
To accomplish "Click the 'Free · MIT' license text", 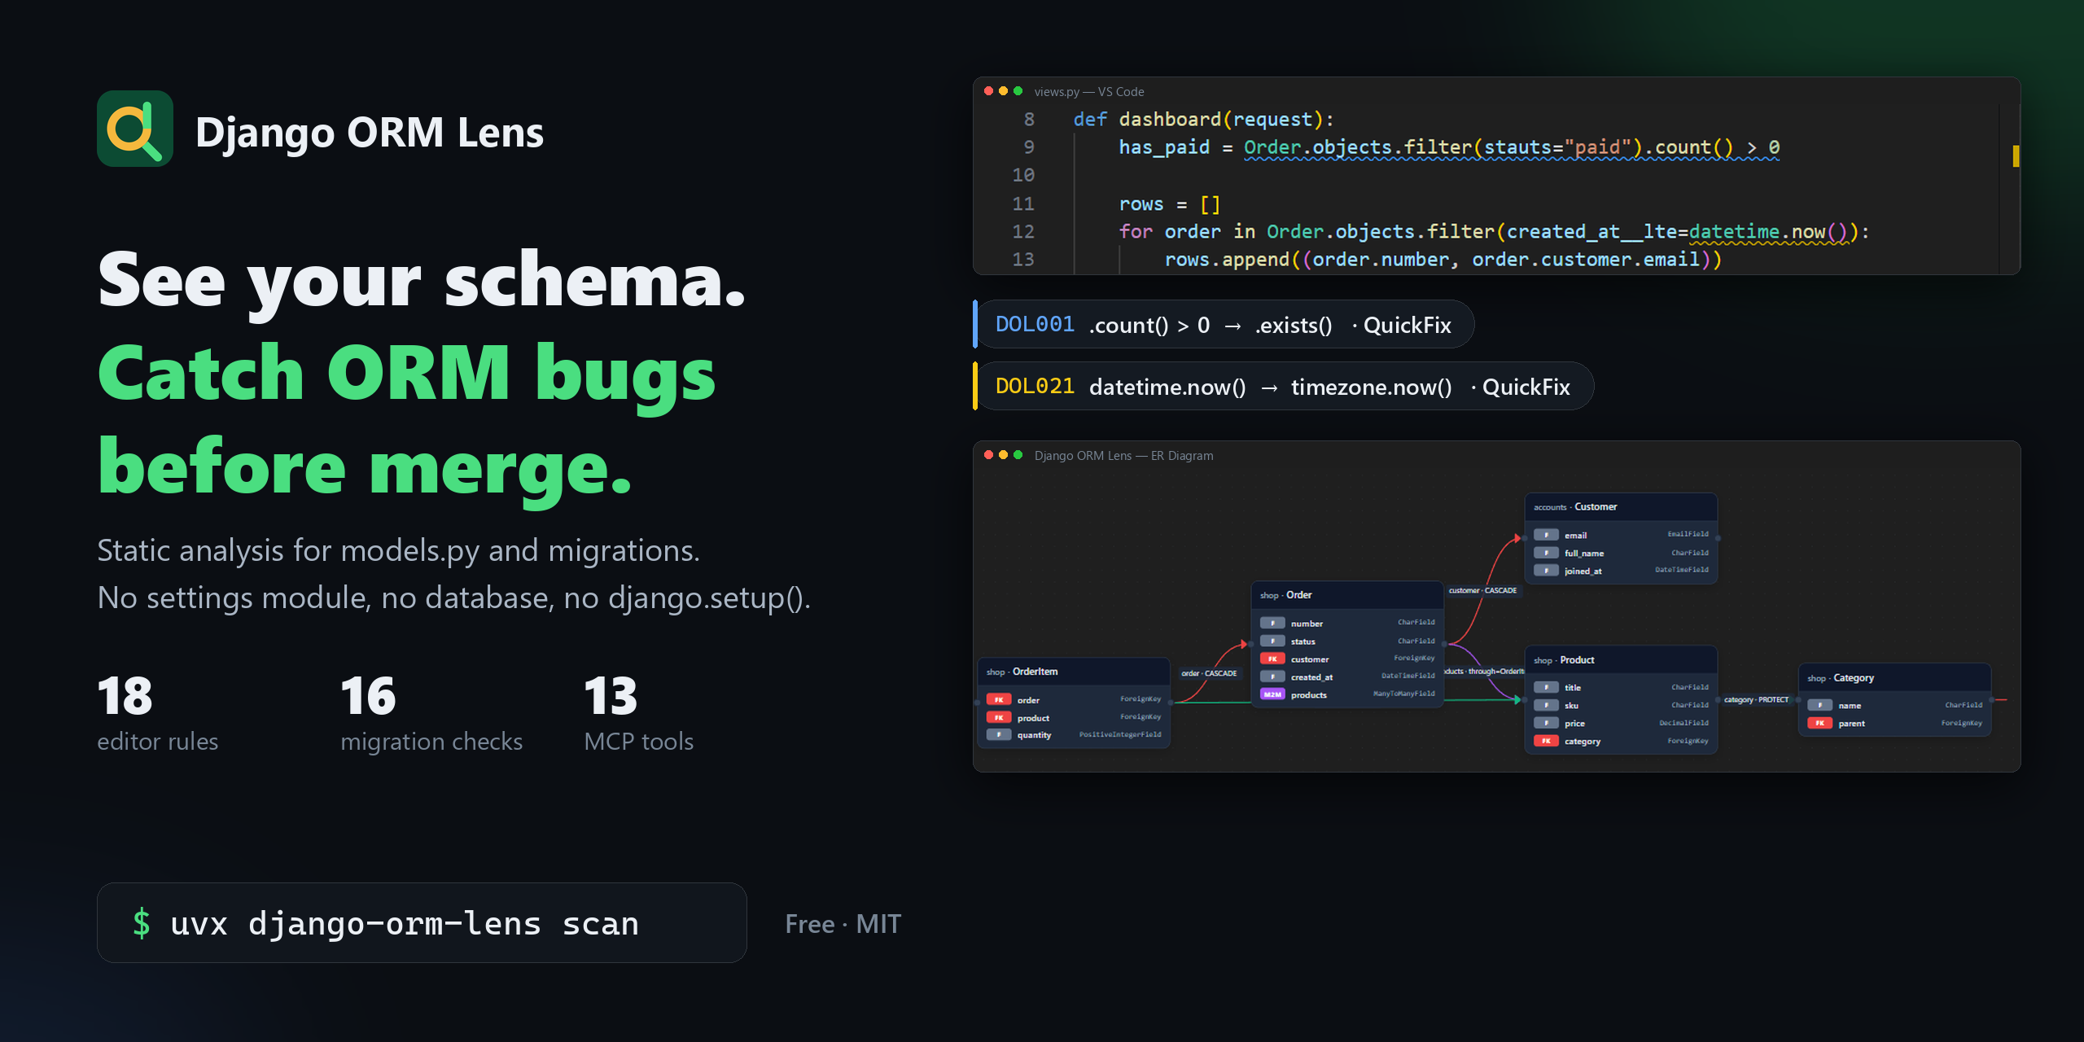I will pyautogui.click(x=843, y=924).
